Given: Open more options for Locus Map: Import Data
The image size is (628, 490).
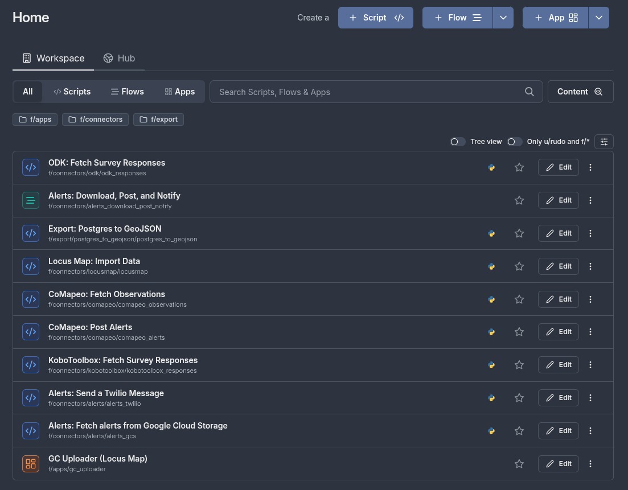Looking at the screenshot, I should 590,266.
